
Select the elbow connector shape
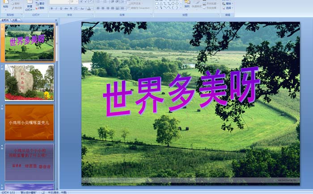coord(165,4)
